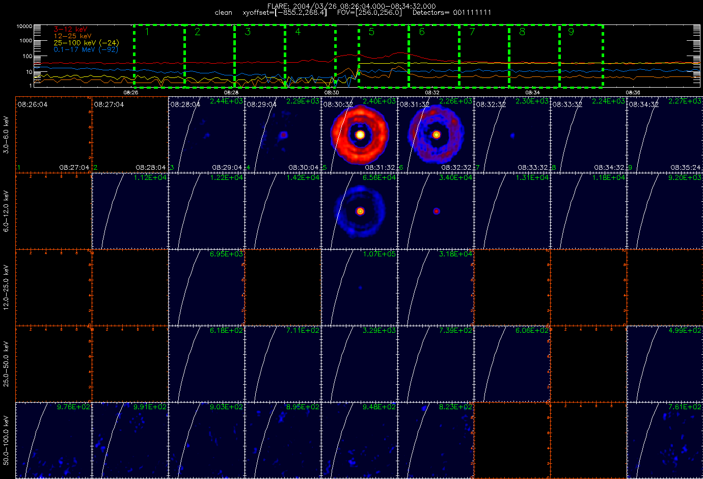Open the 12-25 keV image labeled 1.07E+05

(359, 287)
